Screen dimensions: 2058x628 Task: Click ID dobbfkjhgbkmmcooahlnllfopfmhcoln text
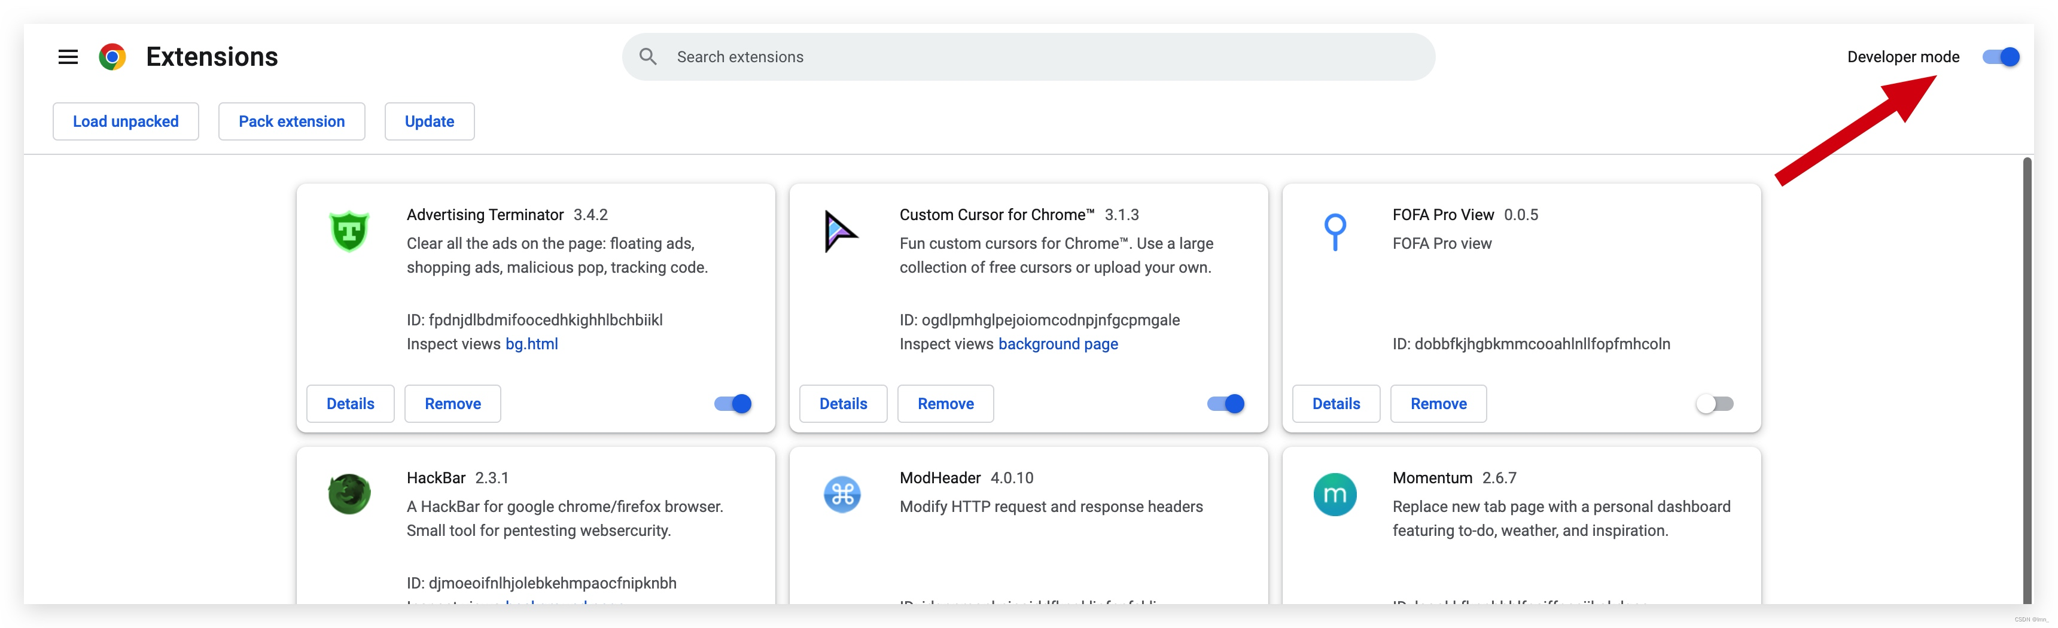[x=1531, y=345]
